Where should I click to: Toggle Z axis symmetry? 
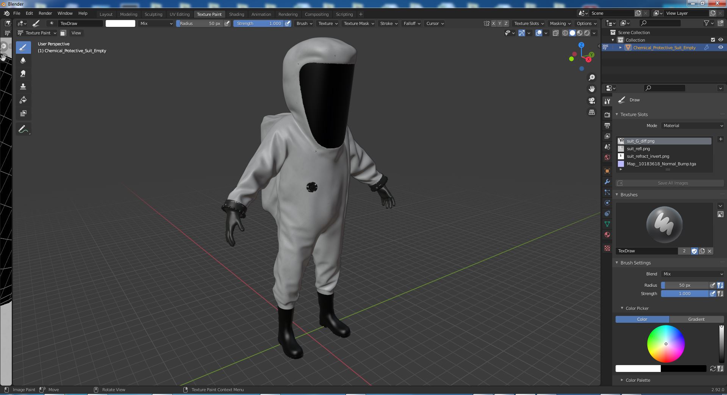click(506, 23)
